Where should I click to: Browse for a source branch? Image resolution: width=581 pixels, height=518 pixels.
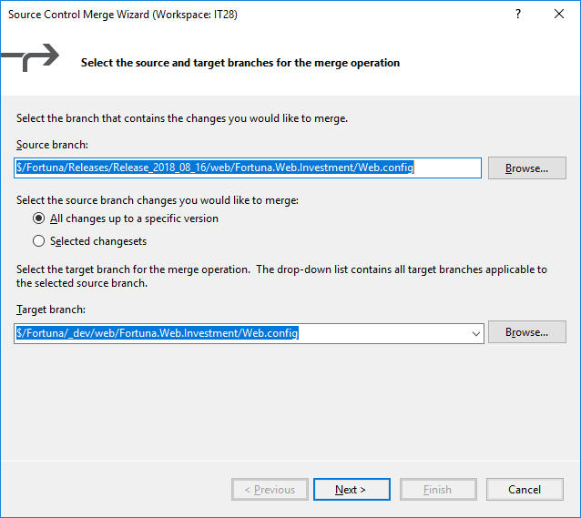pos(526,168)
